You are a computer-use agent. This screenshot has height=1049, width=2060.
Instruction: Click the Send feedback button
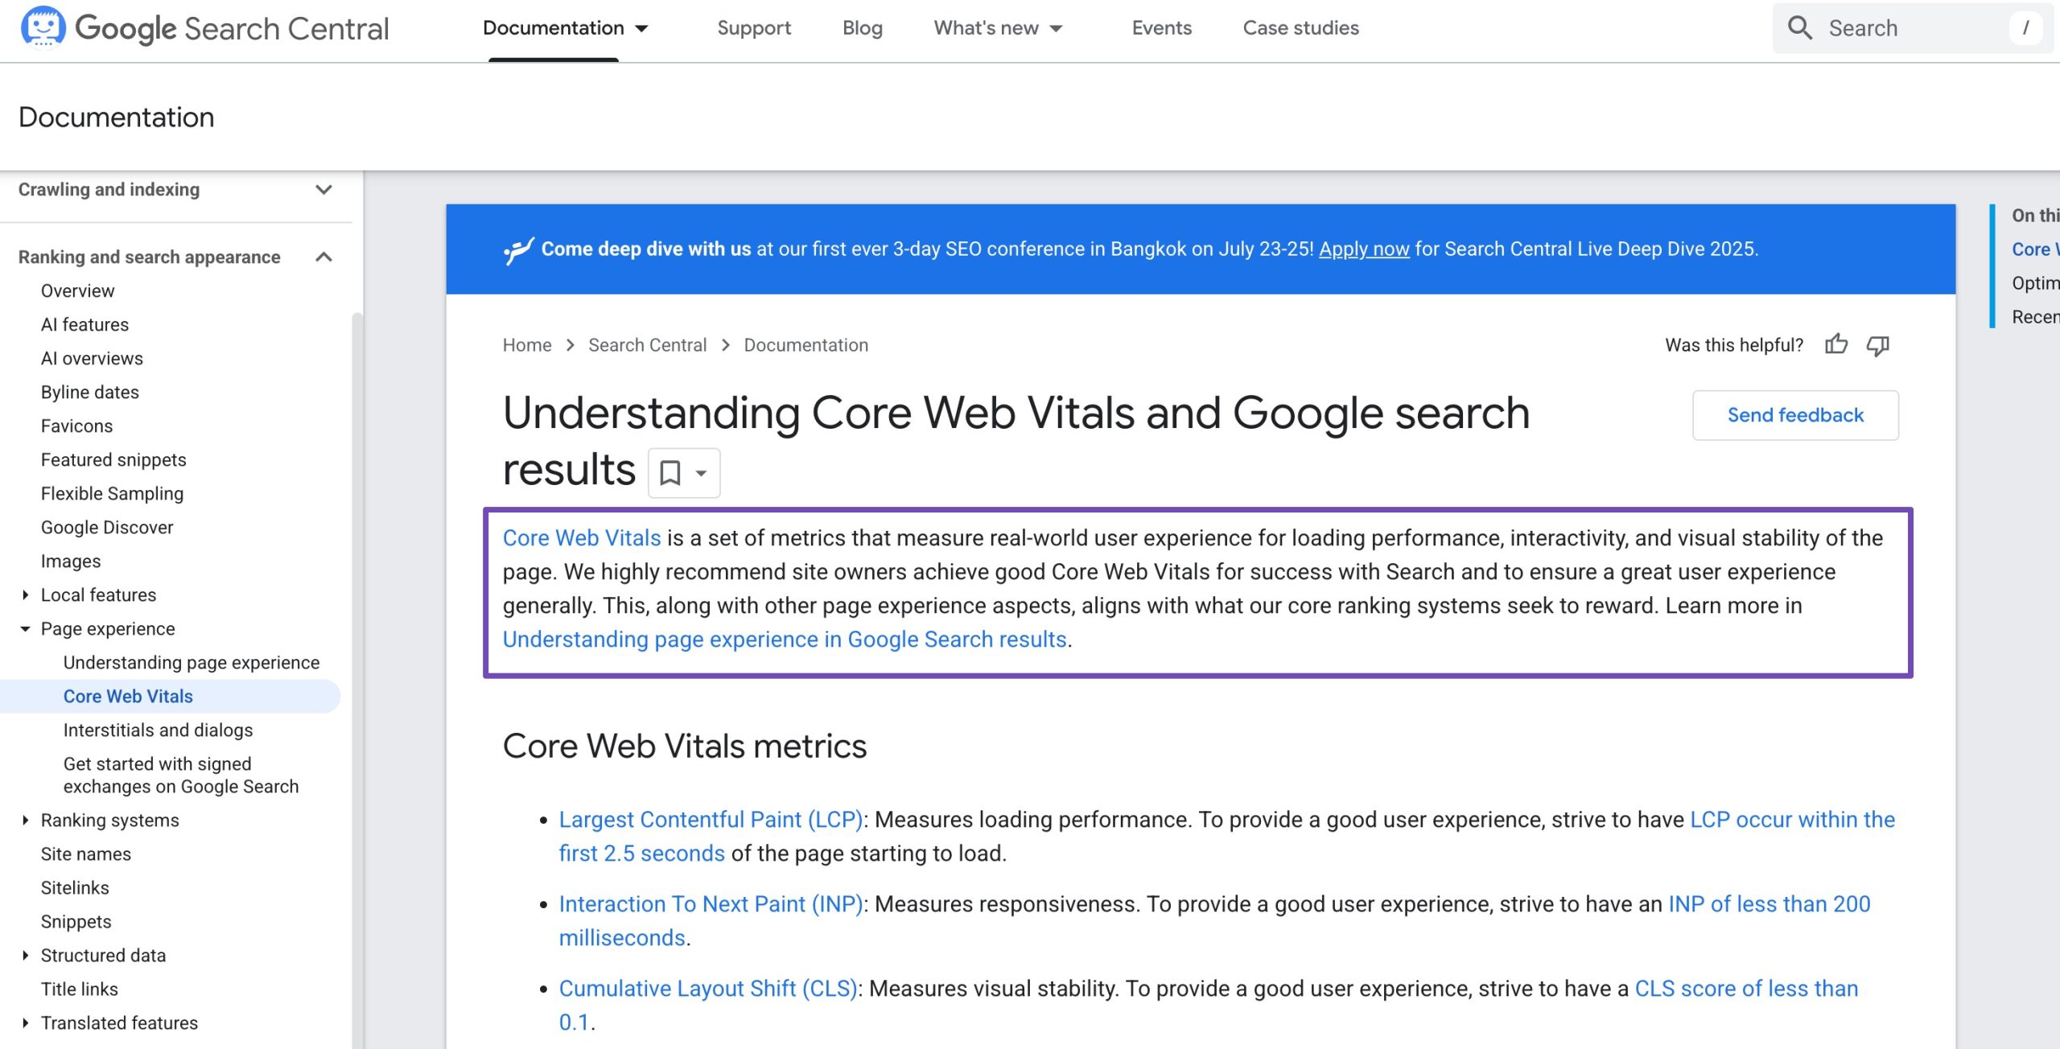pyautogui.click(x=1795, y=415)
